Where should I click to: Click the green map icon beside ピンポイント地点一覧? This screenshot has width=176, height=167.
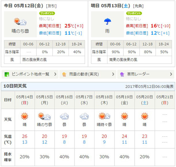point(6,74)
